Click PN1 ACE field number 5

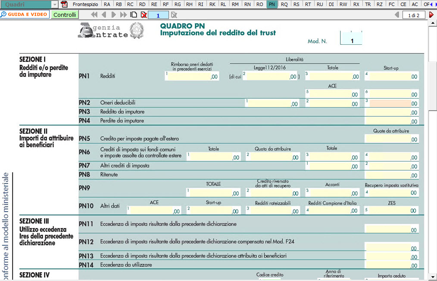(x=332, y=94)
